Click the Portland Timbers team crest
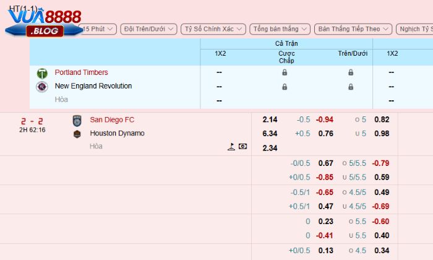The width and height of the screenshot is (433, 260). click(x=42, y=73)
